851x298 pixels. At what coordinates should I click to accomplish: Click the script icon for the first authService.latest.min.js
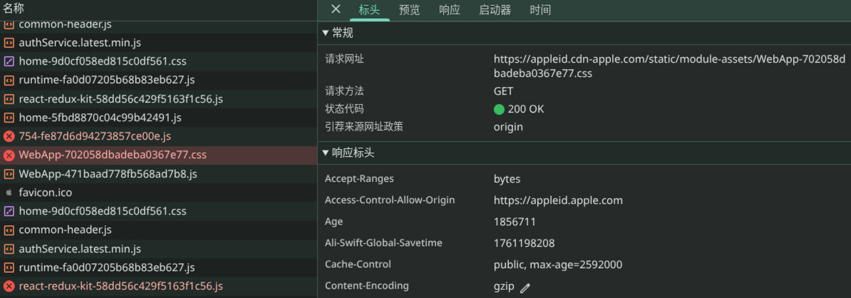click(9, 43)
